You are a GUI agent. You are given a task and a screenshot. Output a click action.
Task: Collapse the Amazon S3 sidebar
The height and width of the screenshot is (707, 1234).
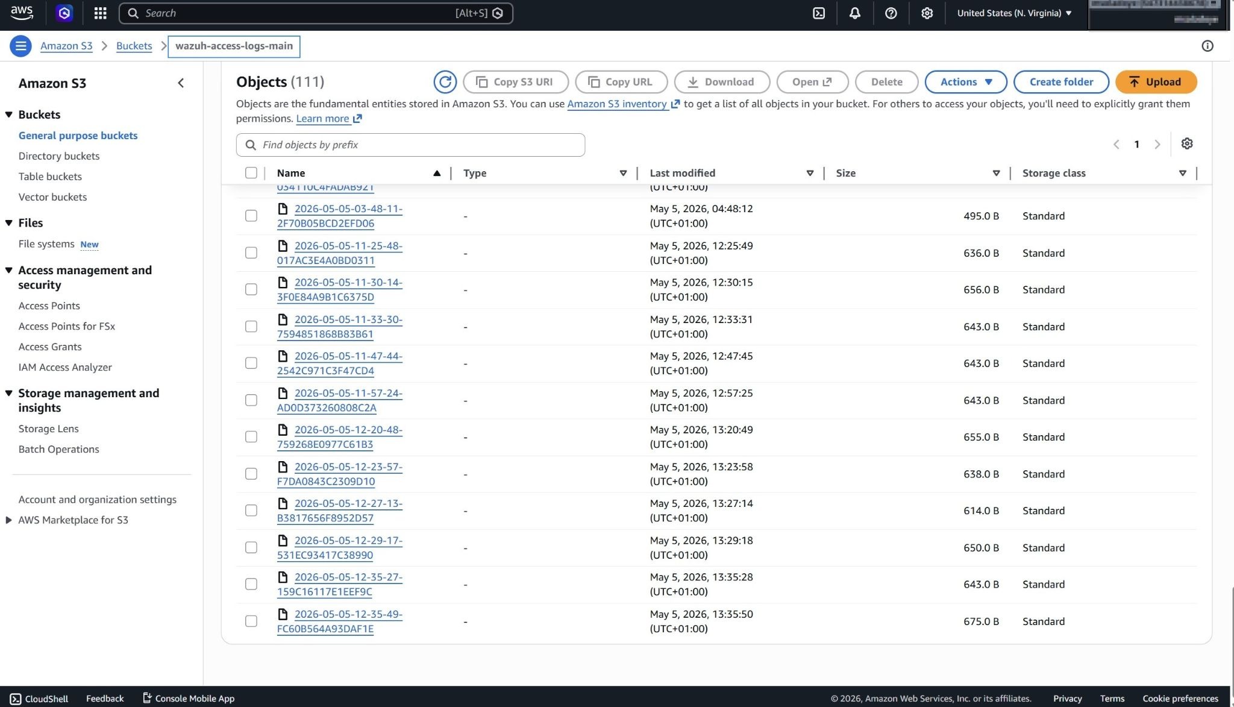tap(181, 83)
